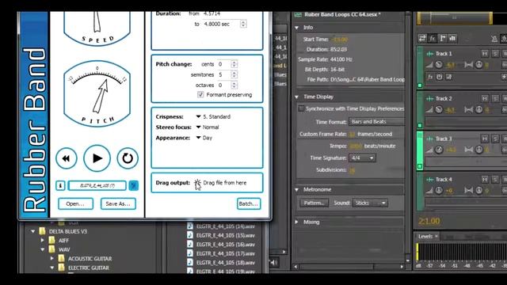Open the Stereo focus dropdown
The image size is (507, 285).
208,127
